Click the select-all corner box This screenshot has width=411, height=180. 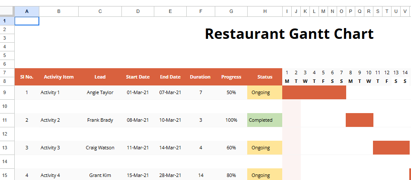point(7,12)
